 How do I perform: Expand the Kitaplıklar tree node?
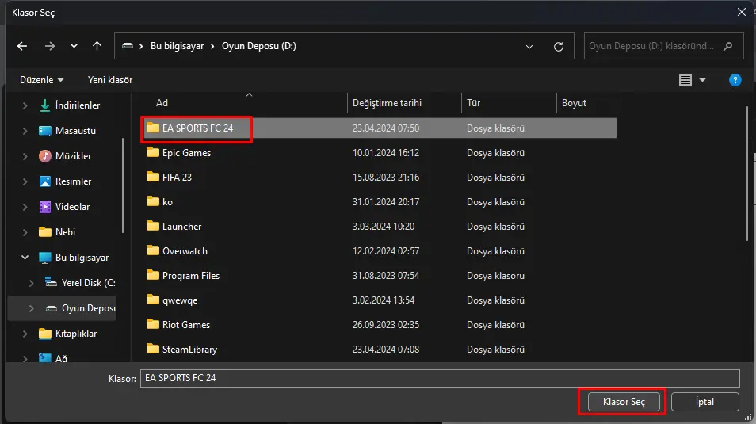coord(25,334)
